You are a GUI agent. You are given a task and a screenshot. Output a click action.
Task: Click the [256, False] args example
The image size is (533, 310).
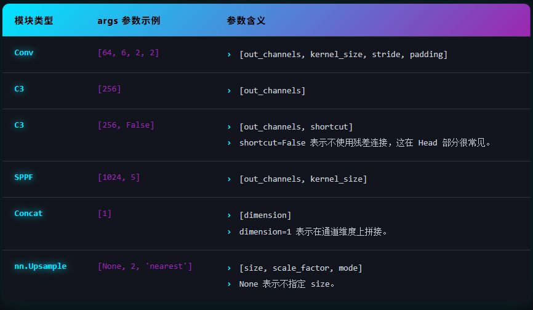tap(126, 125)
